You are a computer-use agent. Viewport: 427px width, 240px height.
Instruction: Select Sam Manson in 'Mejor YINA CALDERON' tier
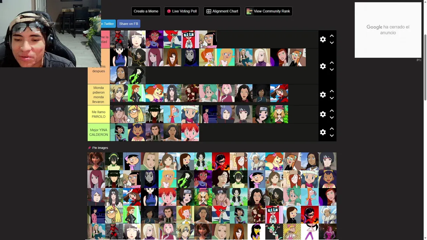coord(119,132)
